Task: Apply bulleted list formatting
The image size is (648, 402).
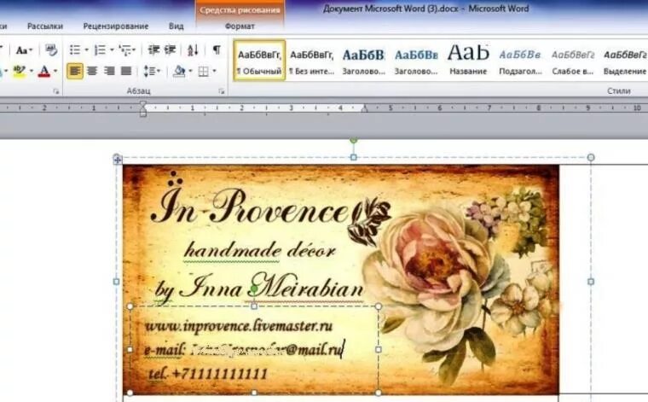Action: [75, 50]
